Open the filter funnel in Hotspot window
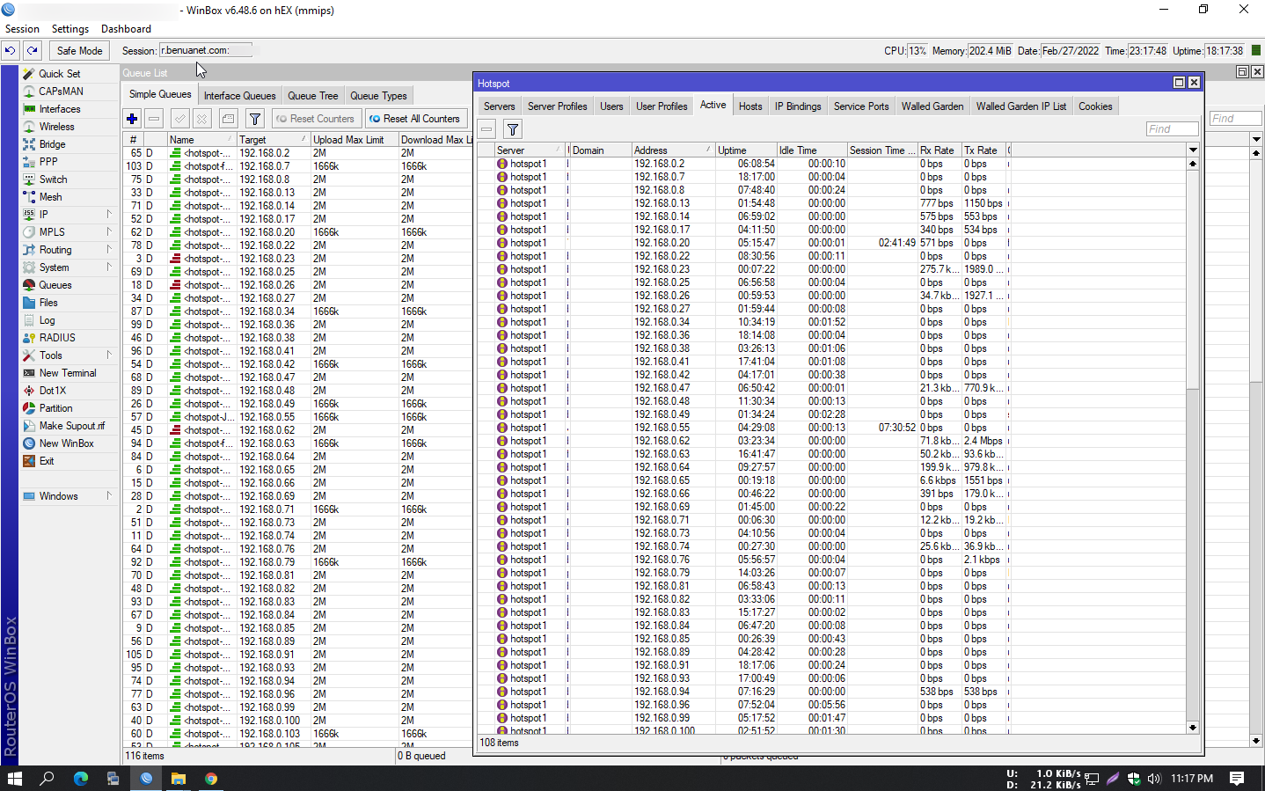This screenshot has width=1265, height=791. (x=513, y=129)
